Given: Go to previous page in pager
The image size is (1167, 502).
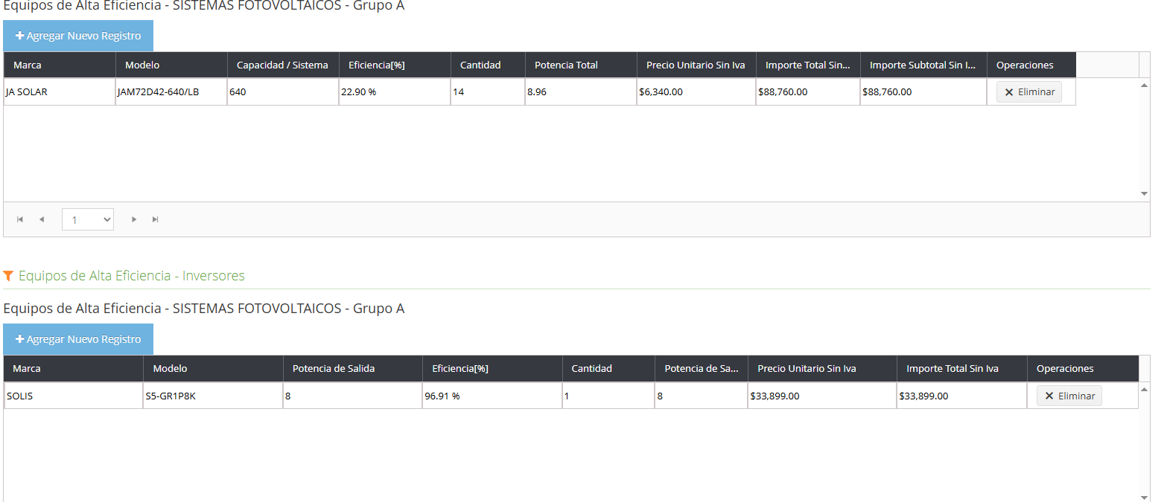Looking at the screenshot, I should [x=42, y=219].
